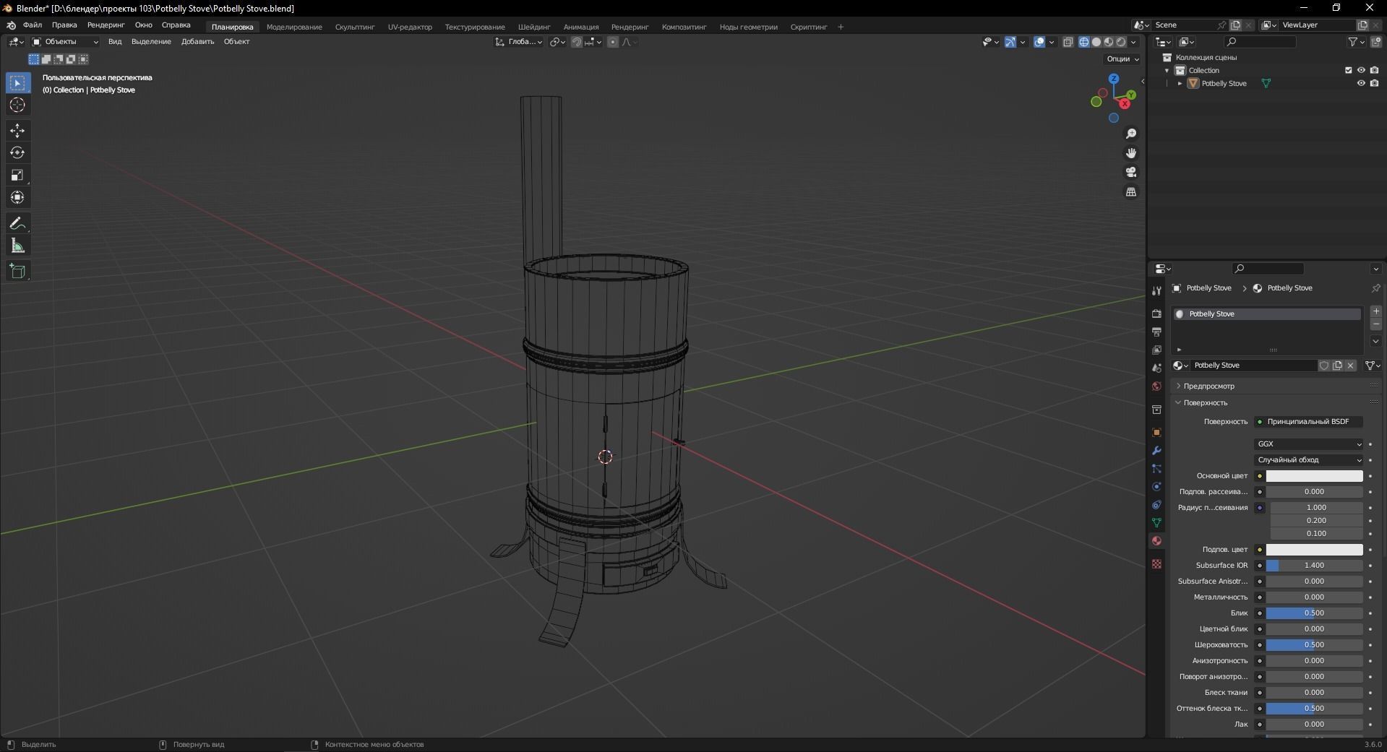Open the Tool properties tab
Viewport: 1387px width, 752px height.
point(1156,290)
